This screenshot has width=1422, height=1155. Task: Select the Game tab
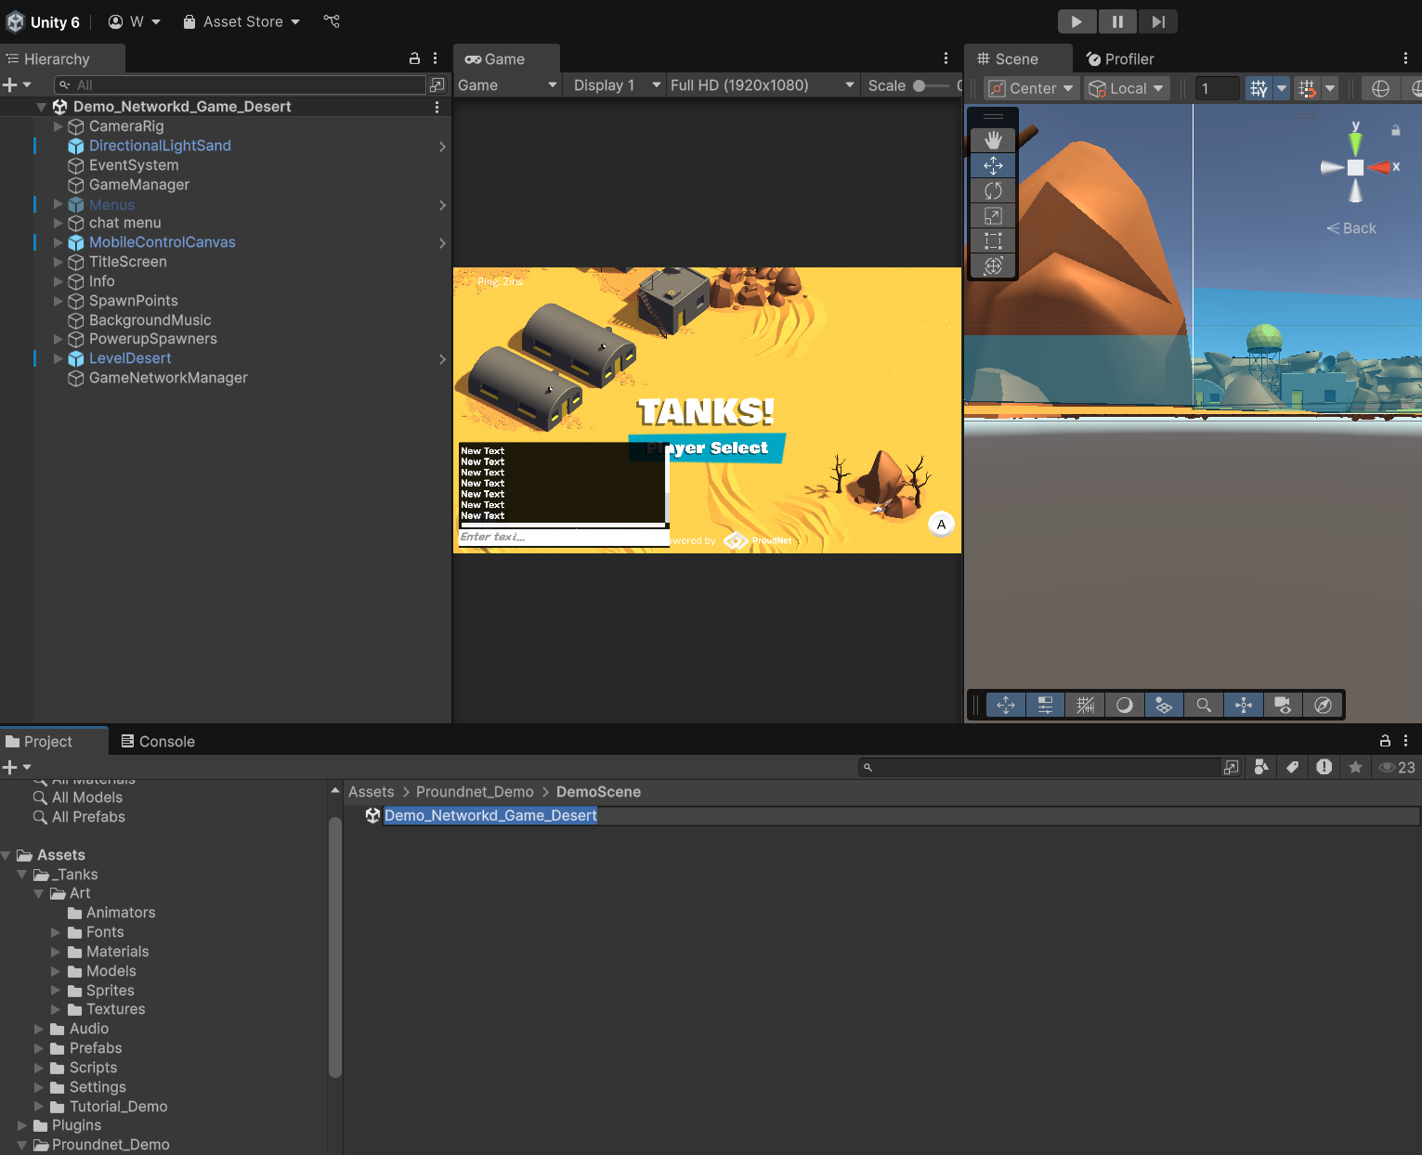(505, 58)
